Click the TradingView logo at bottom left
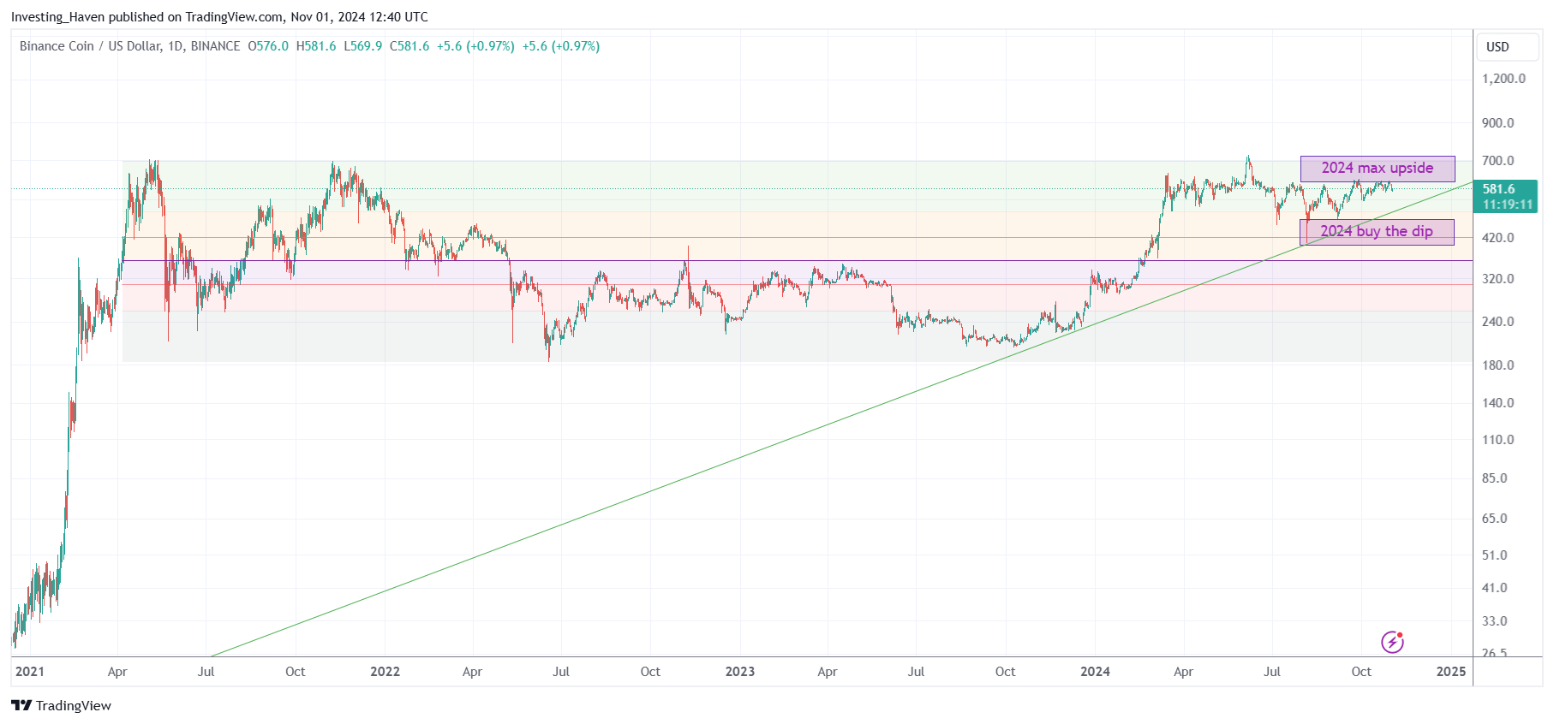 (61, 705)
